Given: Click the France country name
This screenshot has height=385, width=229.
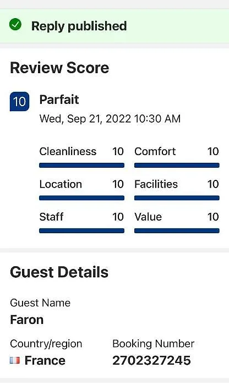Looking at the screenshot, I should pyautogui.click(x=45, y=360).
